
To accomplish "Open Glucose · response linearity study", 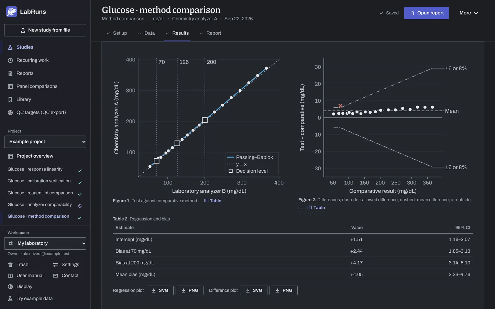I will pyautogui.click(x=45, y=169).
